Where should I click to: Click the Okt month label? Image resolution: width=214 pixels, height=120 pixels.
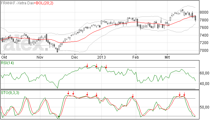pyautogui.click(x=4, y=57)
